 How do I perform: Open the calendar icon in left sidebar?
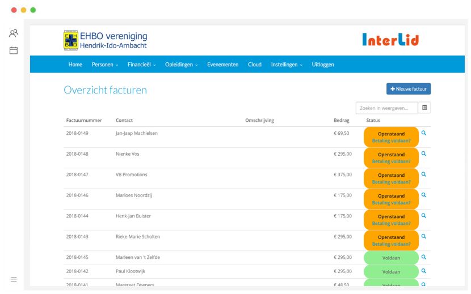coord(14,50)
